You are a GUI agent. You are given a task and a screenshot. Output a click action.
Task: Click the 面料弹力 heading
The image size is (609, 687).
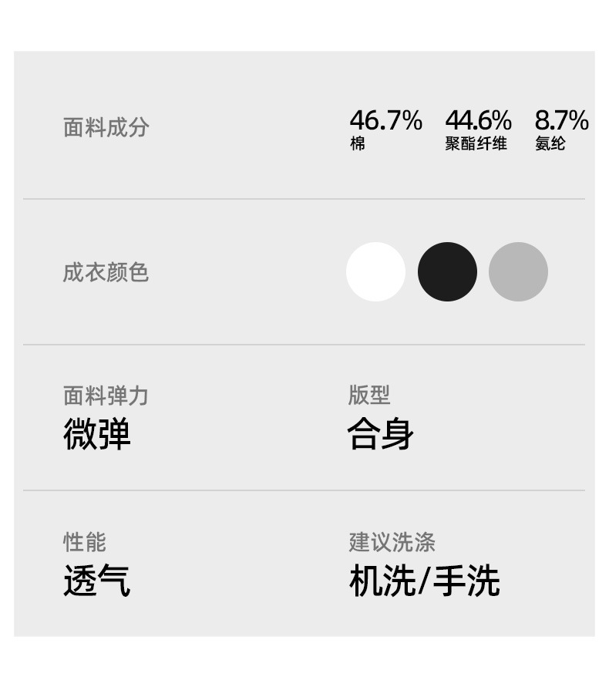pyautogui.click(x=106, y=396)
